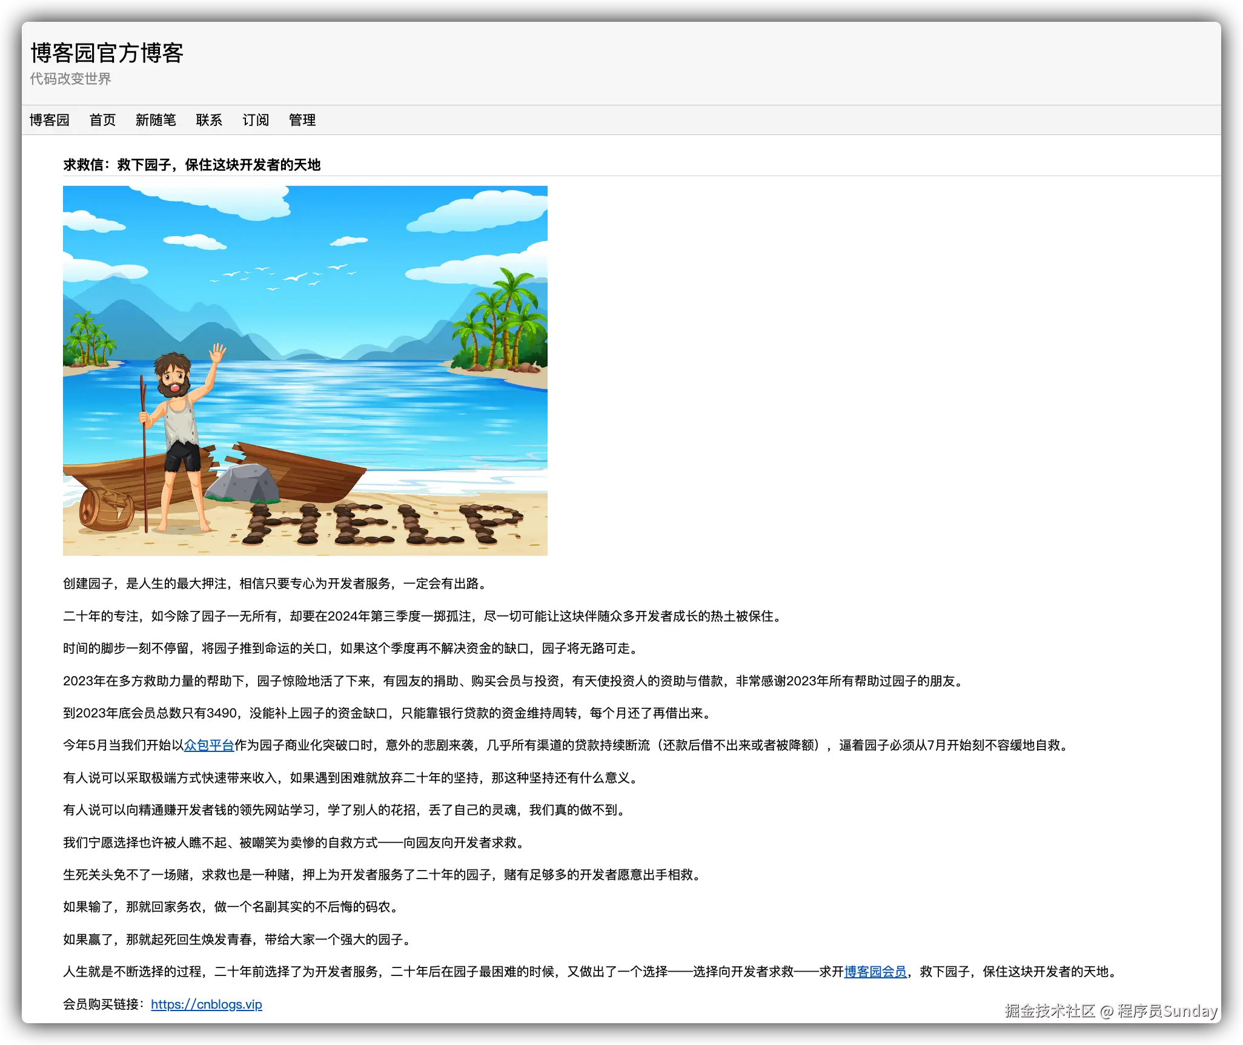Click the blog title 博客园官方博客

[108, 53]
